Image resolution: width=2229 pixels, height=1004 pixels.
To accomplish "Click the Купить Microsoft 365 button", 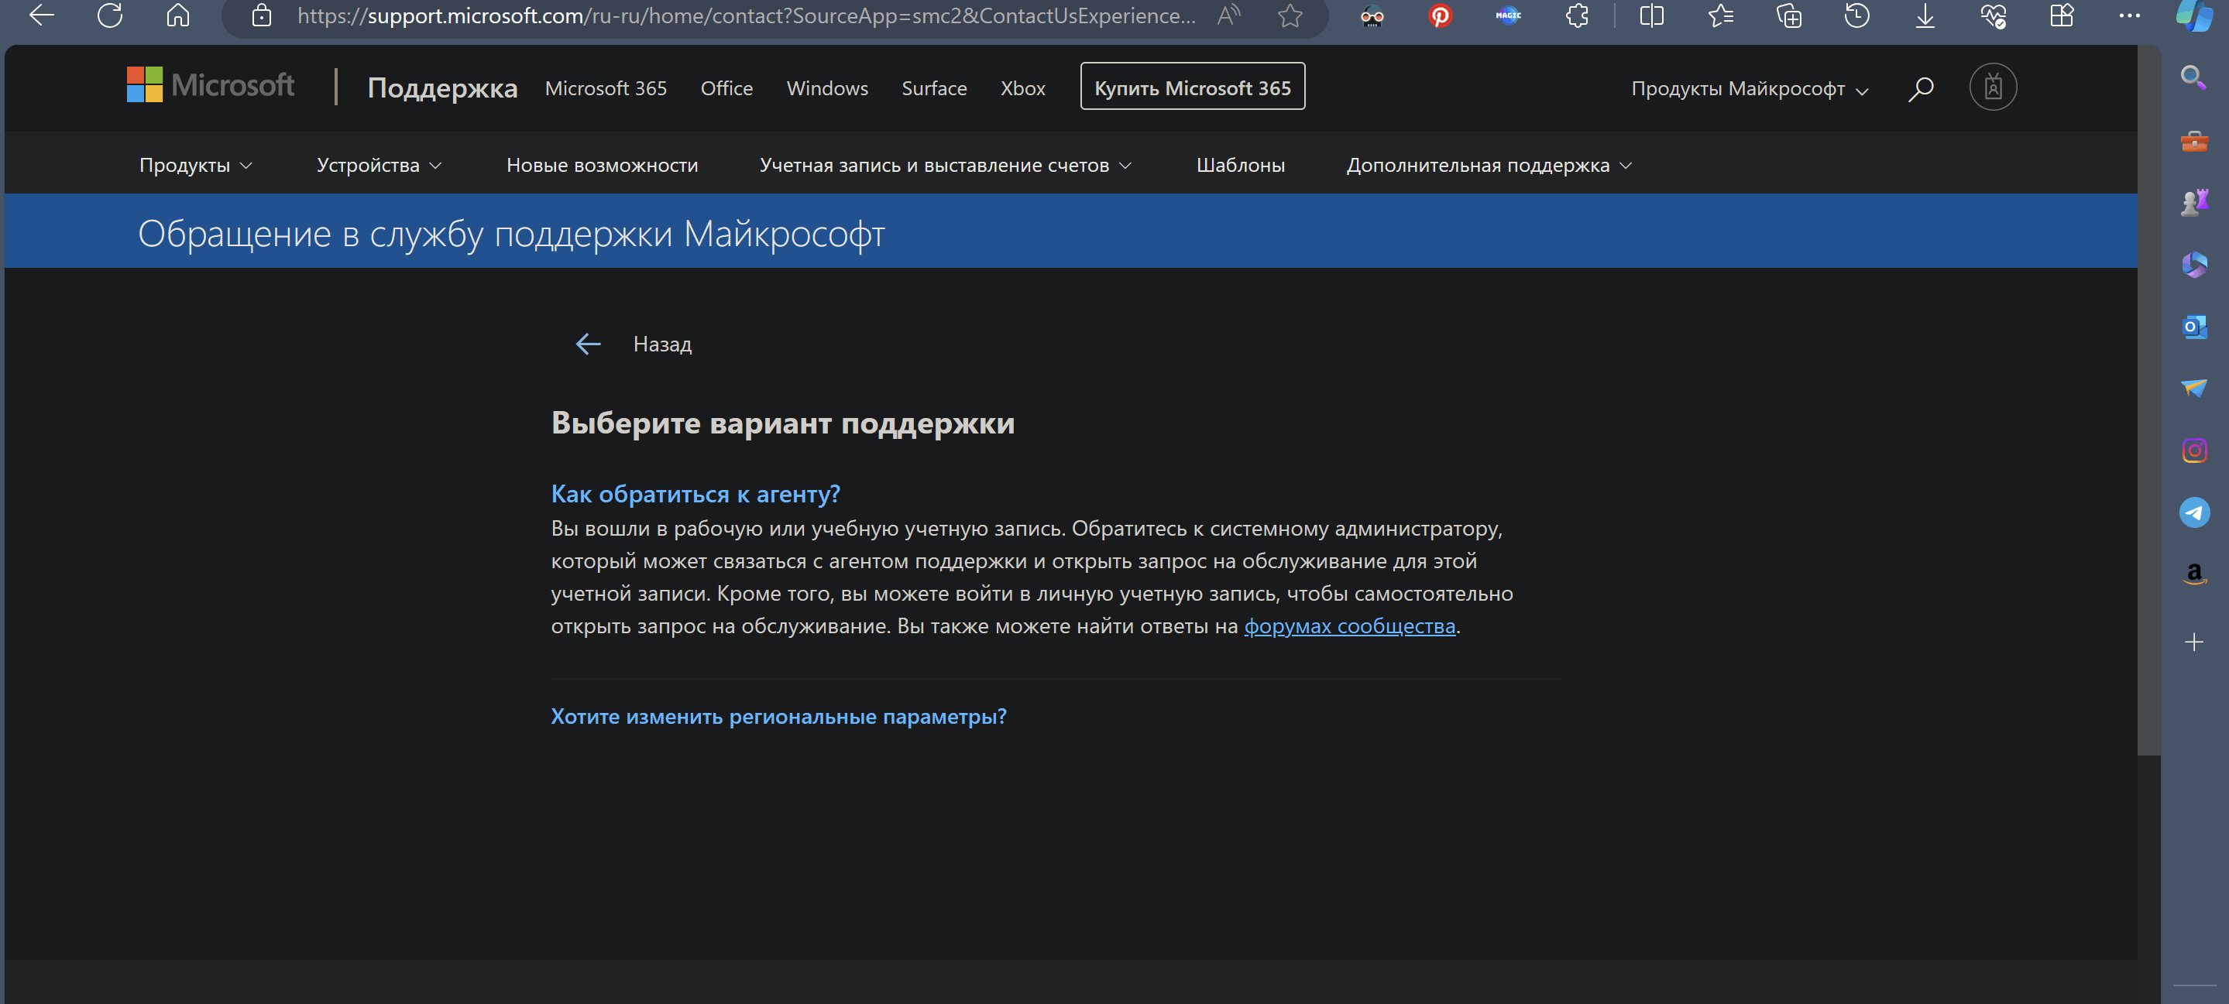I will click(1193, 88).
